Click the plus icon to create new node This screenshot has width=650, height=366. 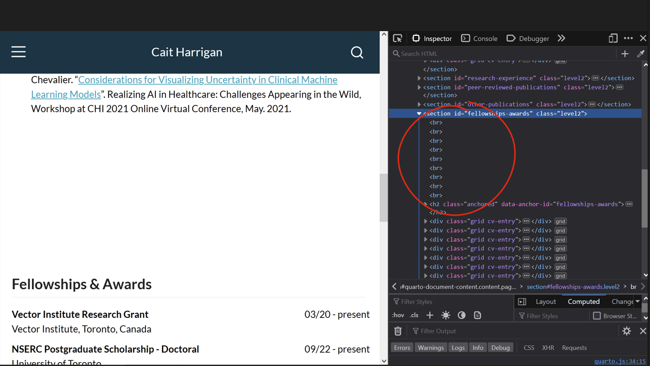click(x=625, y=54)
